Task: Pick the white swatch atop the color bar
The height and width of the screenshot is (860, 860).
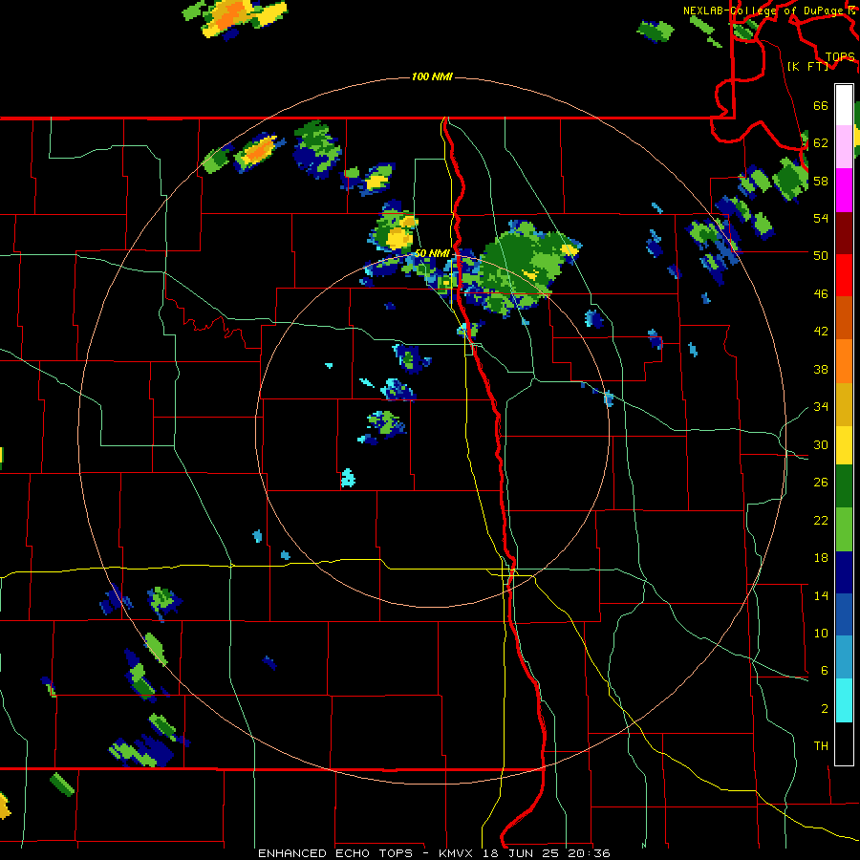Action: pyautogui.click(x=844, y=105)
